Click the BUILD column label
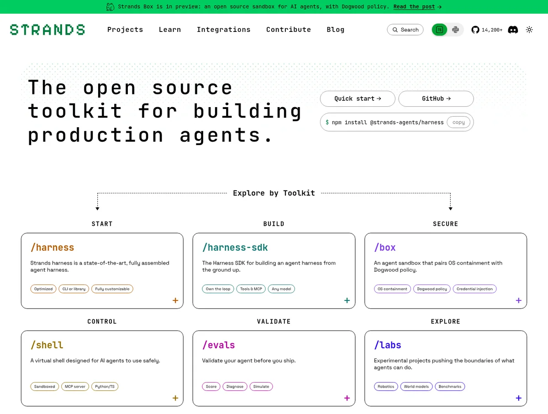The width and height of the screenshot is (548, 414). (x=274, y=224)
